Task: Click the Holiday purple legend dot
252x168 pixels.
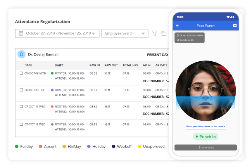Action: tap(89, 146)
